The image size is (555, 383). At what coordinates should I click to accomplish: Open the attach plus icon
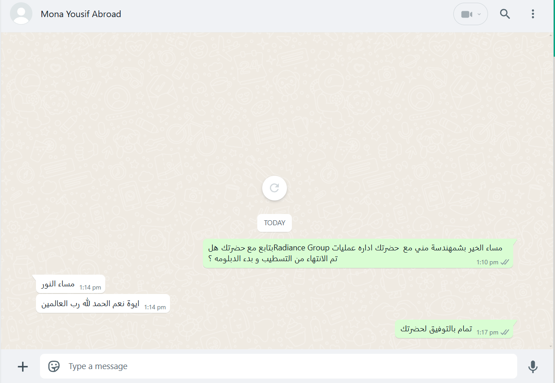(x=22, y=366)
